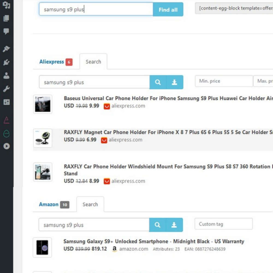273x273 pixels.
Task: Open the Media library icon
Action: (x=6, y=5)
